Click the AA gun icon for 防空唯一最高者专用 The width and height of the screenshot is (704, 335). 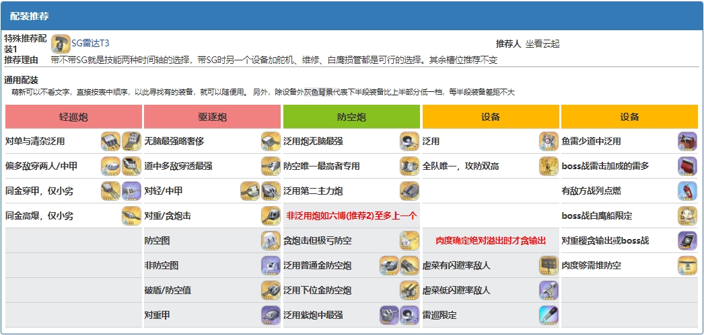point(409,166)
